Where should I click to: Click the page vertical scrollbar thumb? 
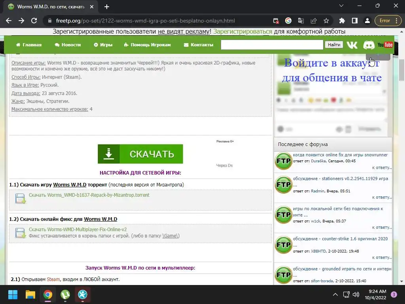[402, 70]
